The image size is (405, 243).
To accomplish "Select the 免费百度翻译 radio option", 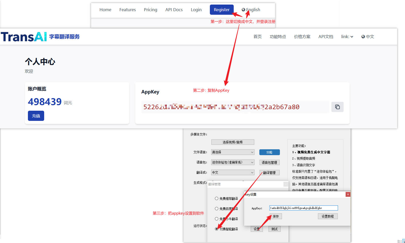I will 216,209.
